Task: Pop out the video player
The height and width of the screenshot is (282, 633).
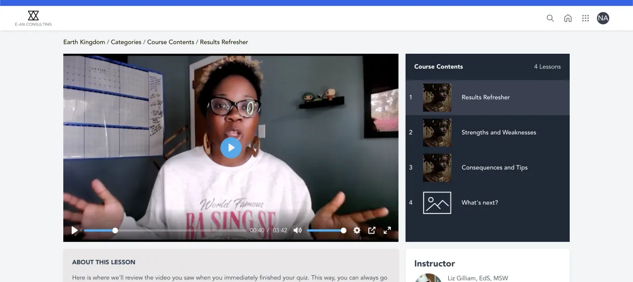Action: [x=372, y=230]
